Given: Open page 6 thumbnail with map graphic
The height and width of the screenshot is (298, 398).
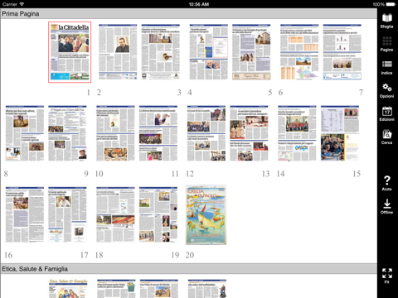Looking at the screenshot, I should click(299, 52).
